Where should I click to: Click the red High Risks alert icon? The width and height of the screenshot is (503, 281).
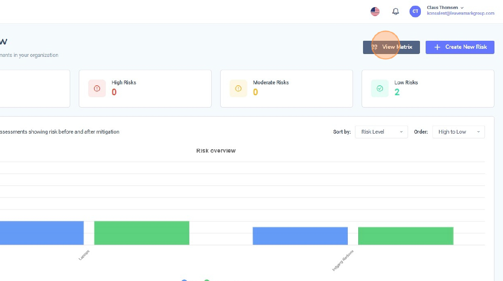coord(97,89)
